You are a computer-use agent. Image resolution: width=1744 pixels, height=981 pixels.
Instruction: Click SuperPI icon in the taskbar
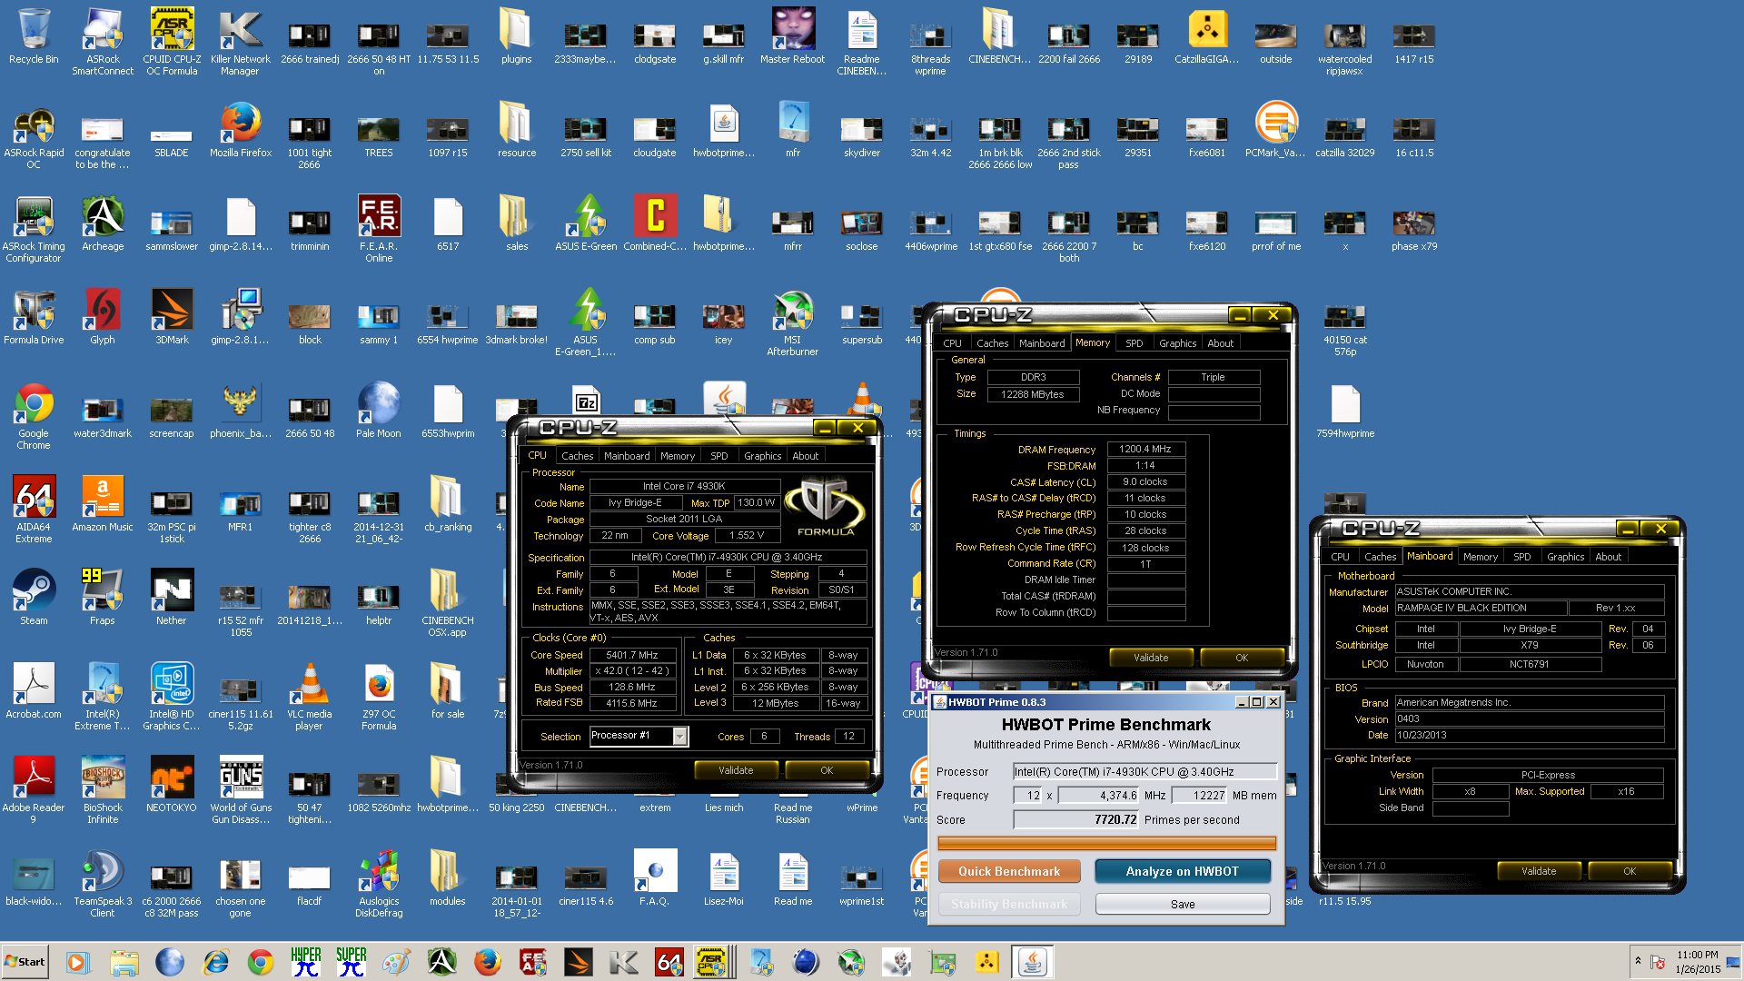[352, 961]
